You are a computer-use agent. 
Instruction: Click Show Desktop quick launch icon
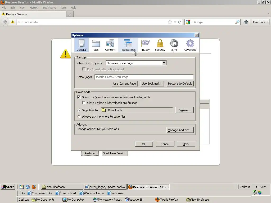[21, 187]
